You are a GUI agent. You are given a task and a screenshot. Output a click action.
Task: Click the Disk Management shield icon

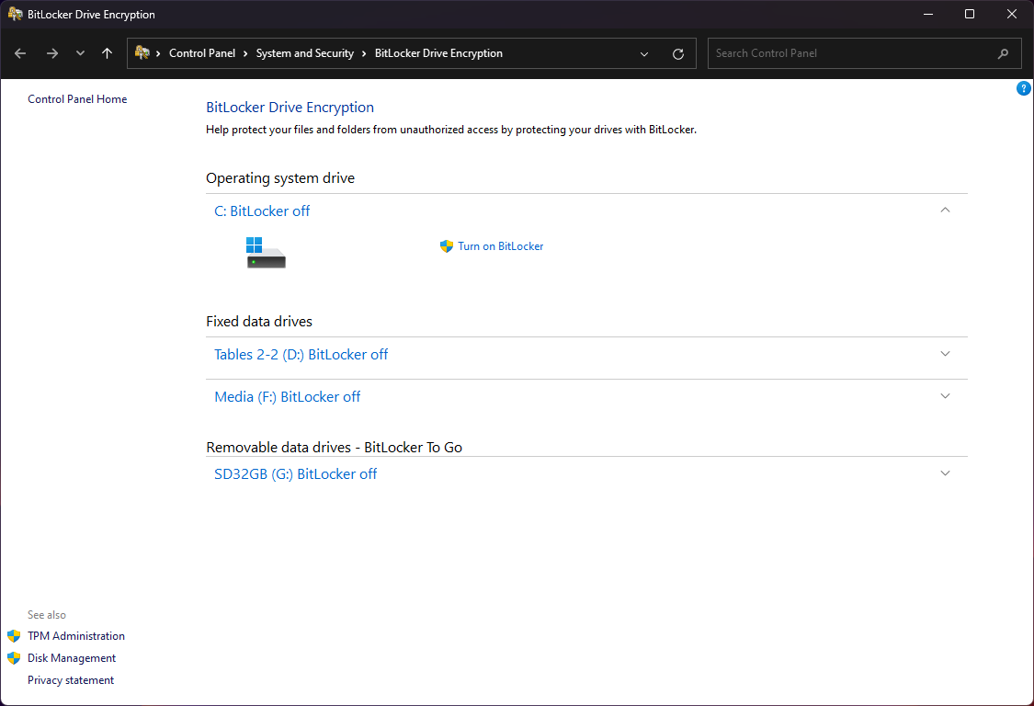tap(14, 658)
